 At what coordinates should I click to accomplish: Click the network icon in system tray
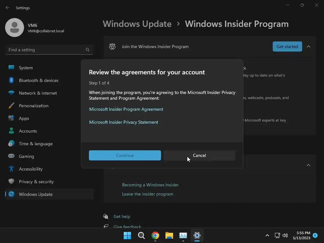tap(277, 235)
